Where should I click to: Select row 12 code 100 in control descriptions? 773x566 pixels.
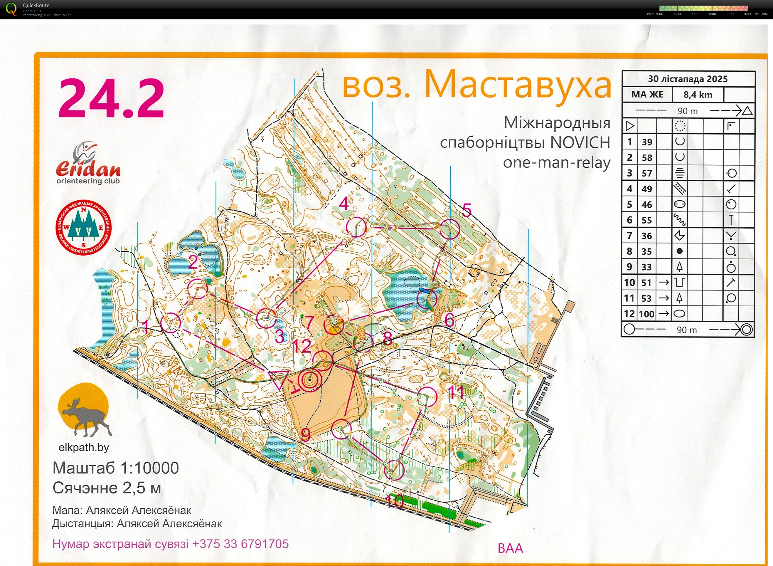(647, 313)
